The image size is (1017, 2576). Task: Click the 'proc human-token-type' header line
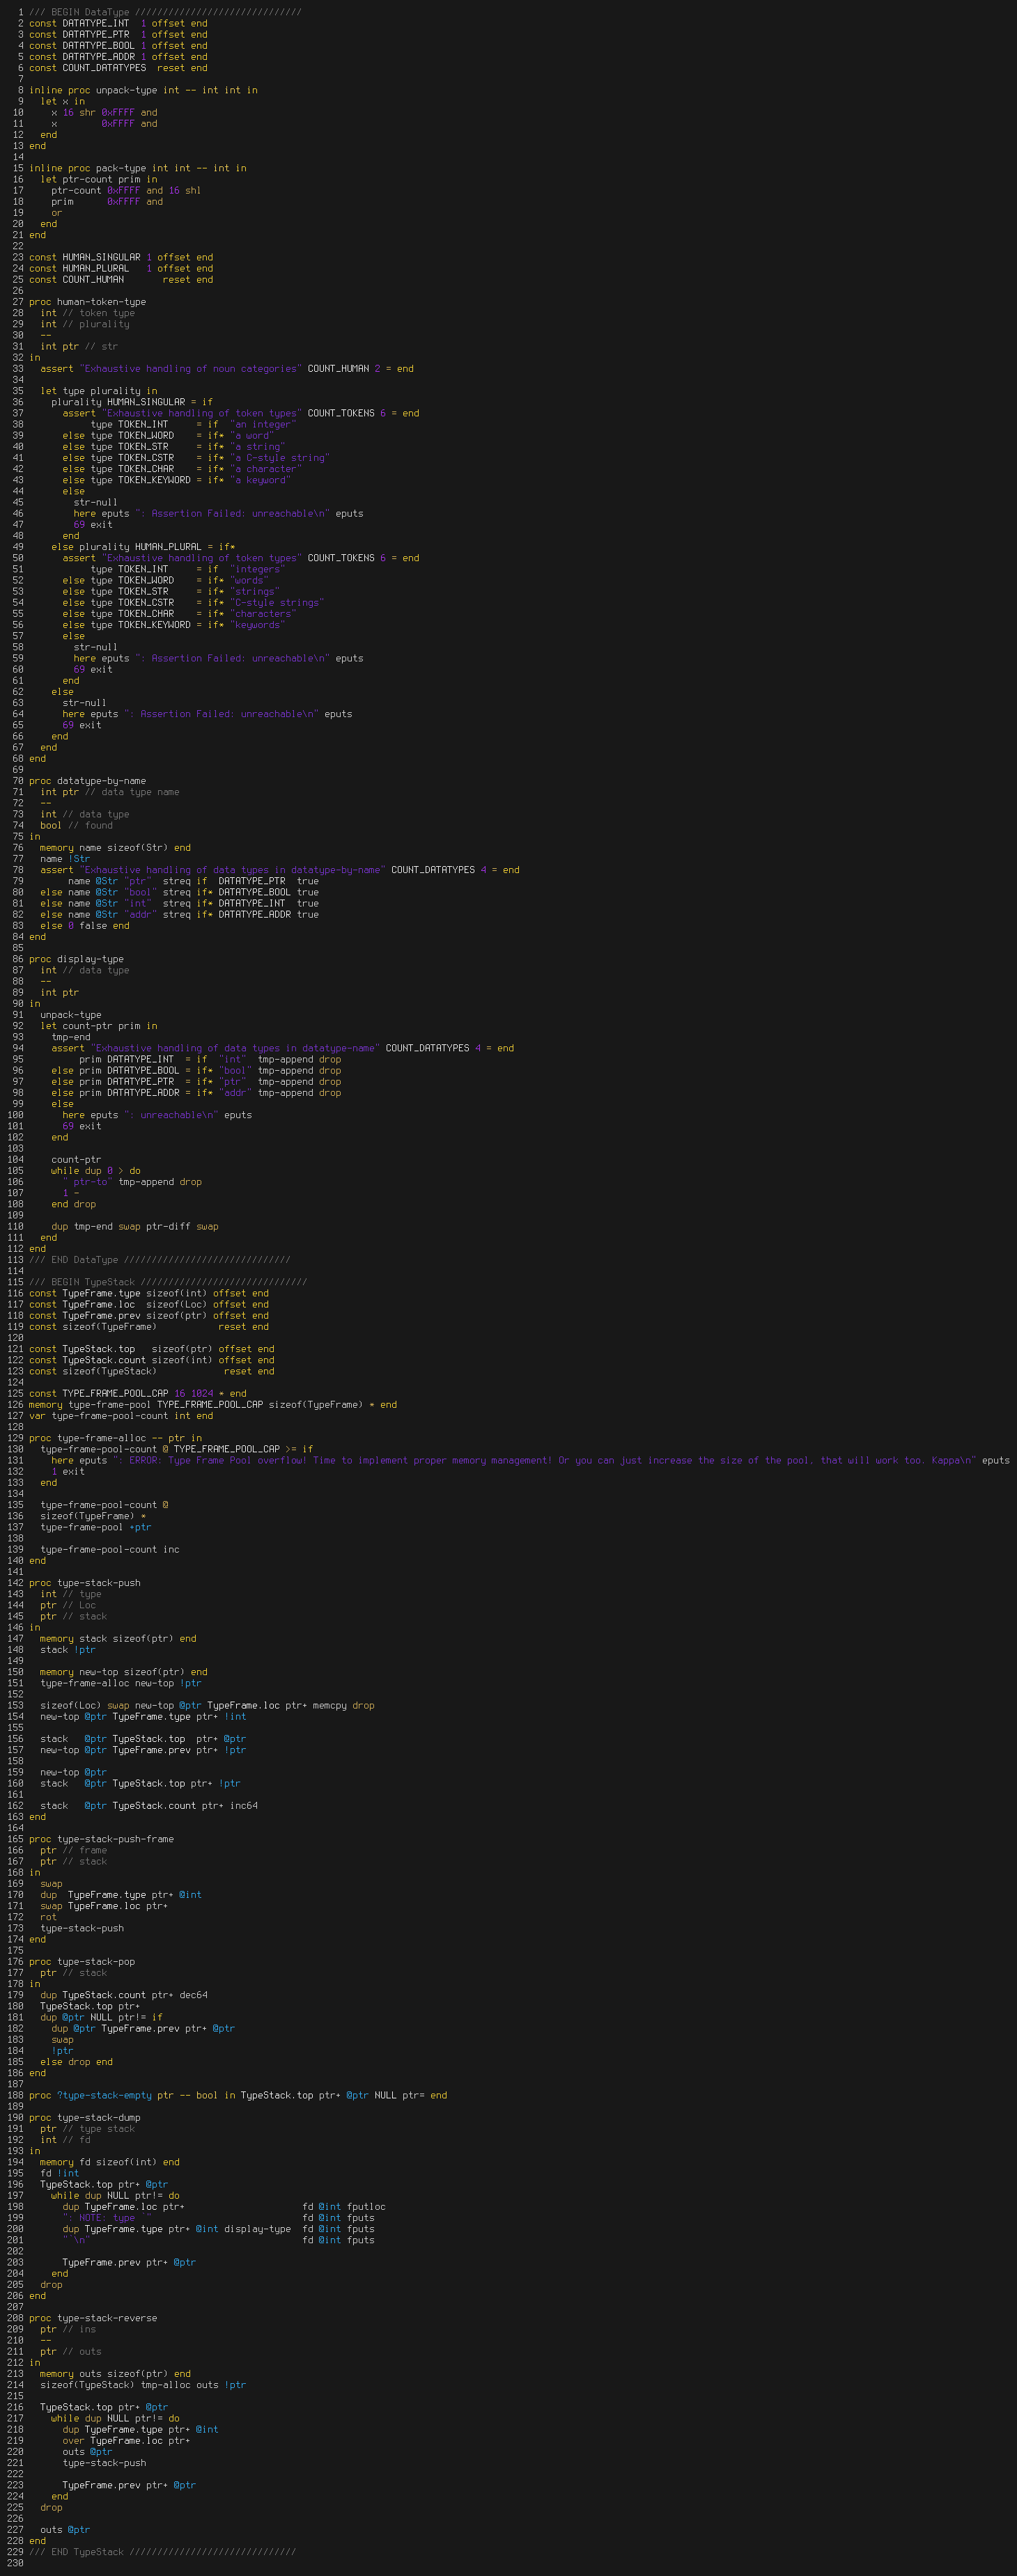click(87, 302)
